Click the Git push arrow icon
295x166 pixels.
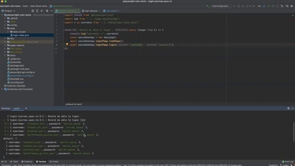point(273,6)
